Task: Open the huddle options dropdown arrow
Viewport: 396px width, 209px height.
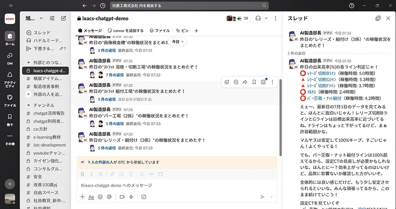Action: tap(266, 18)
